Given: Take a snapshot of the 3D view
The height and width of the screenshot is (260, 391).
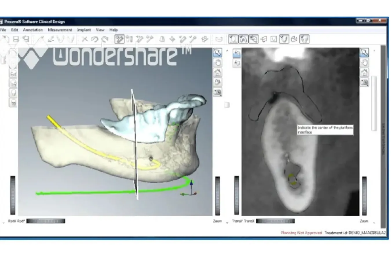Looking at the screenshot, I should pyautogui.click(x=218, y=92).
